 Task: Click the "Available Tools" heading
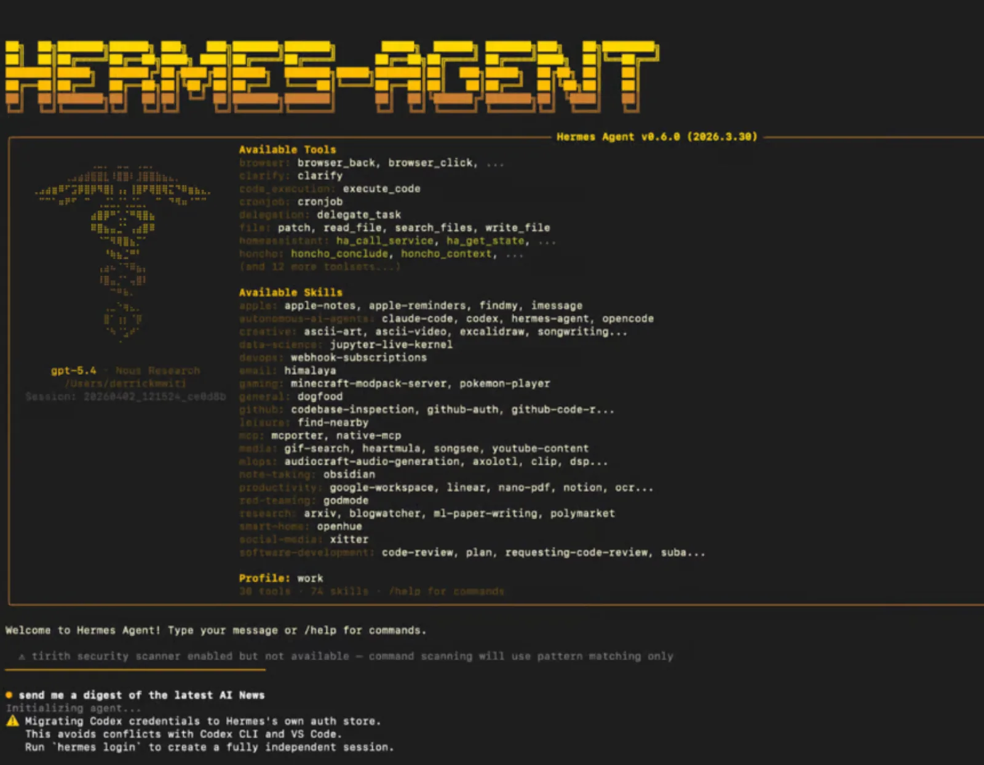pos(287,150)
